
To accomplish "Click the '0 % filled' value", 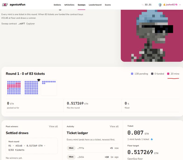I will (x=127, y=103).
